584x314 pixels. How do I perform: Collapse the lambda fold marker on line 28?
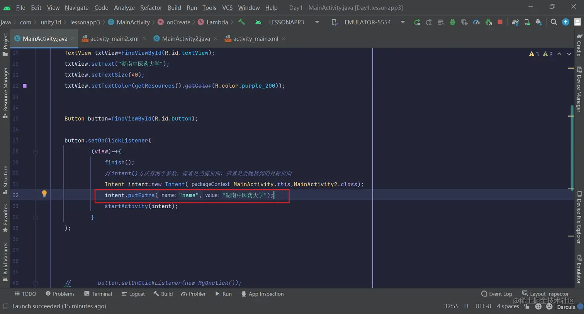coord(35,152)
